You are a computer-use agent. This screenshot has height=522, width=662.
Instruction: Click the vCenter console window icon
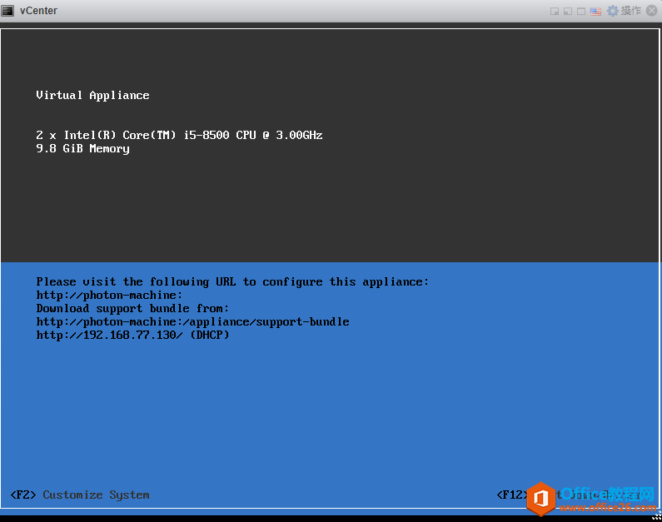(7, 11)
